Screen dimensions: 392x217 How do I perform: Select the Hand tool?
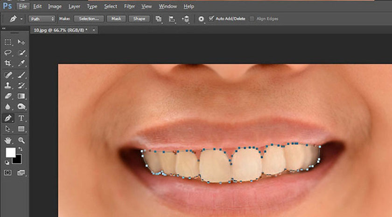click(8, 141)
